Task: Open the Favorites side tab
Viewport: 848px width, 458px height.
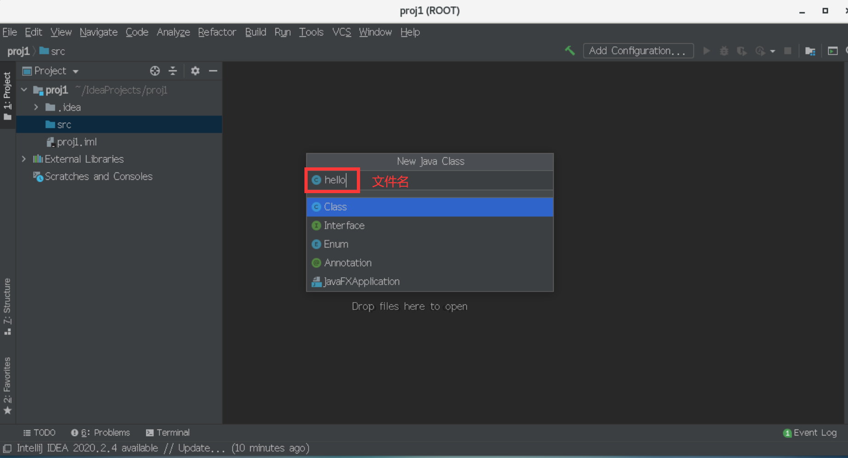Action: point(7,385)
